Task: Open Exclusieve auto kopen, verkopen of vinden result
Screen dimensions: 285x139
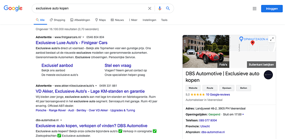Action: tap(92, 126)
